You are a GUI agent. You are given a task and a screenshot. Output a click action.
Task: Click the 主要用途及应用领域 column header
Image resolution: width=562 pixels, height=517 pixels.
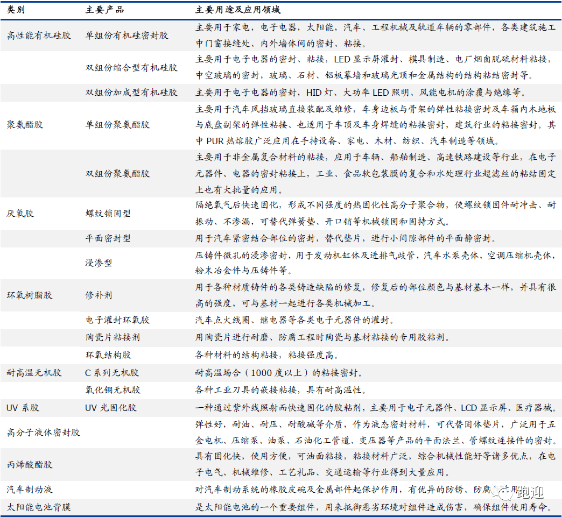point(237,10)
